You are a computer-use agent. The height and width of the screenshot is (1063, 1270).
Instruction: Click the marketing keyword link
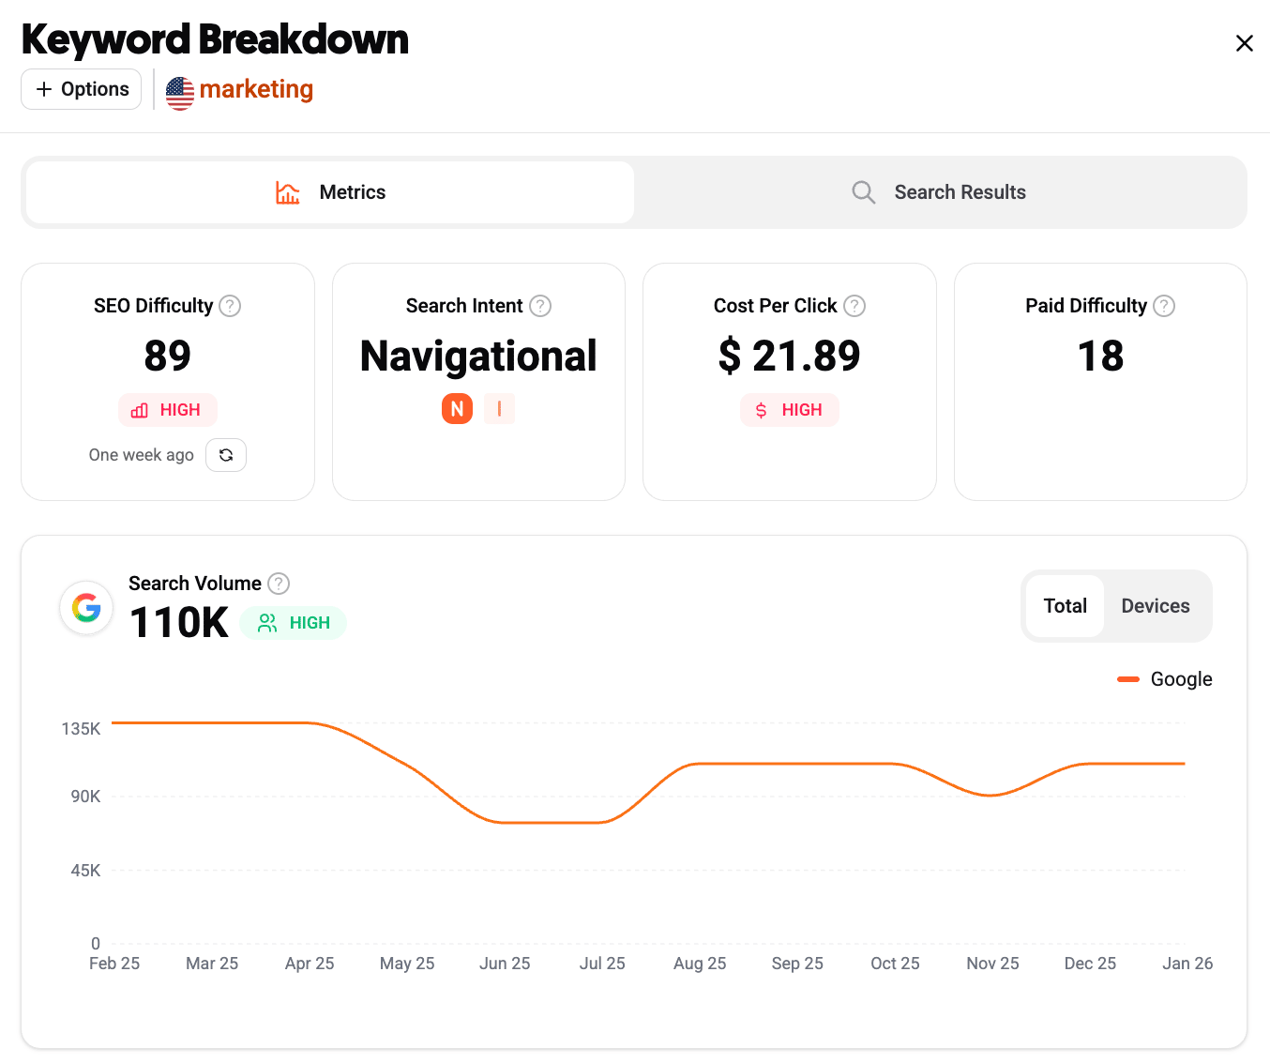tap(256, 89)
